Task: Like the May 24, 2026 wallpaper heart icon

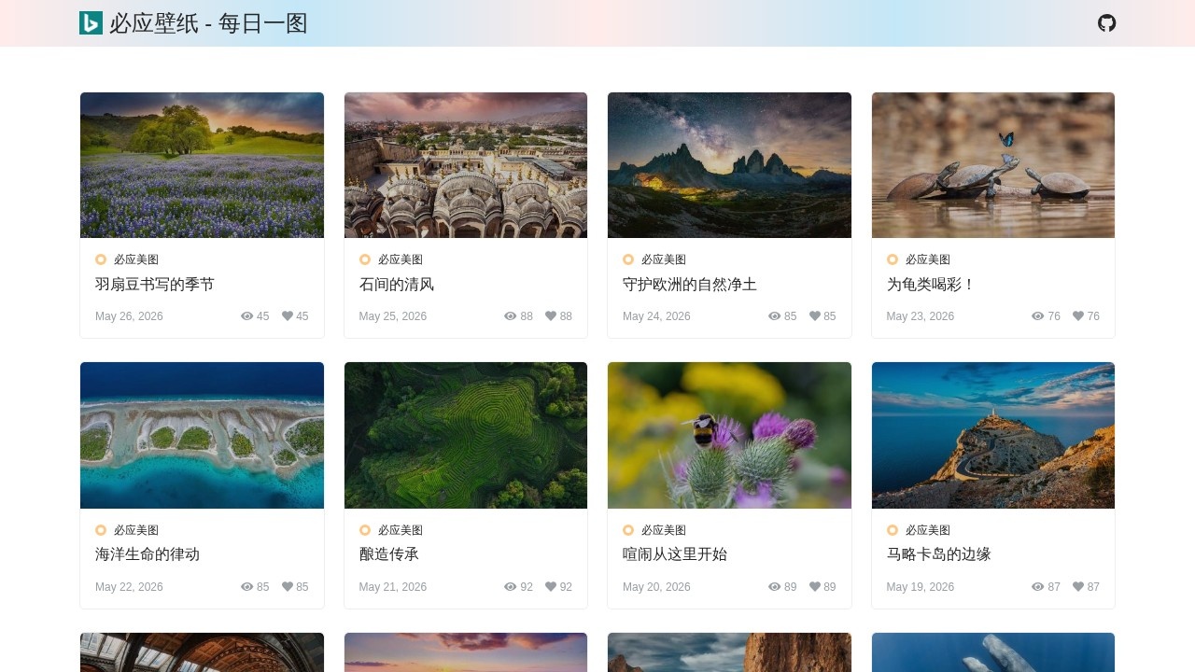Action: 815,316
